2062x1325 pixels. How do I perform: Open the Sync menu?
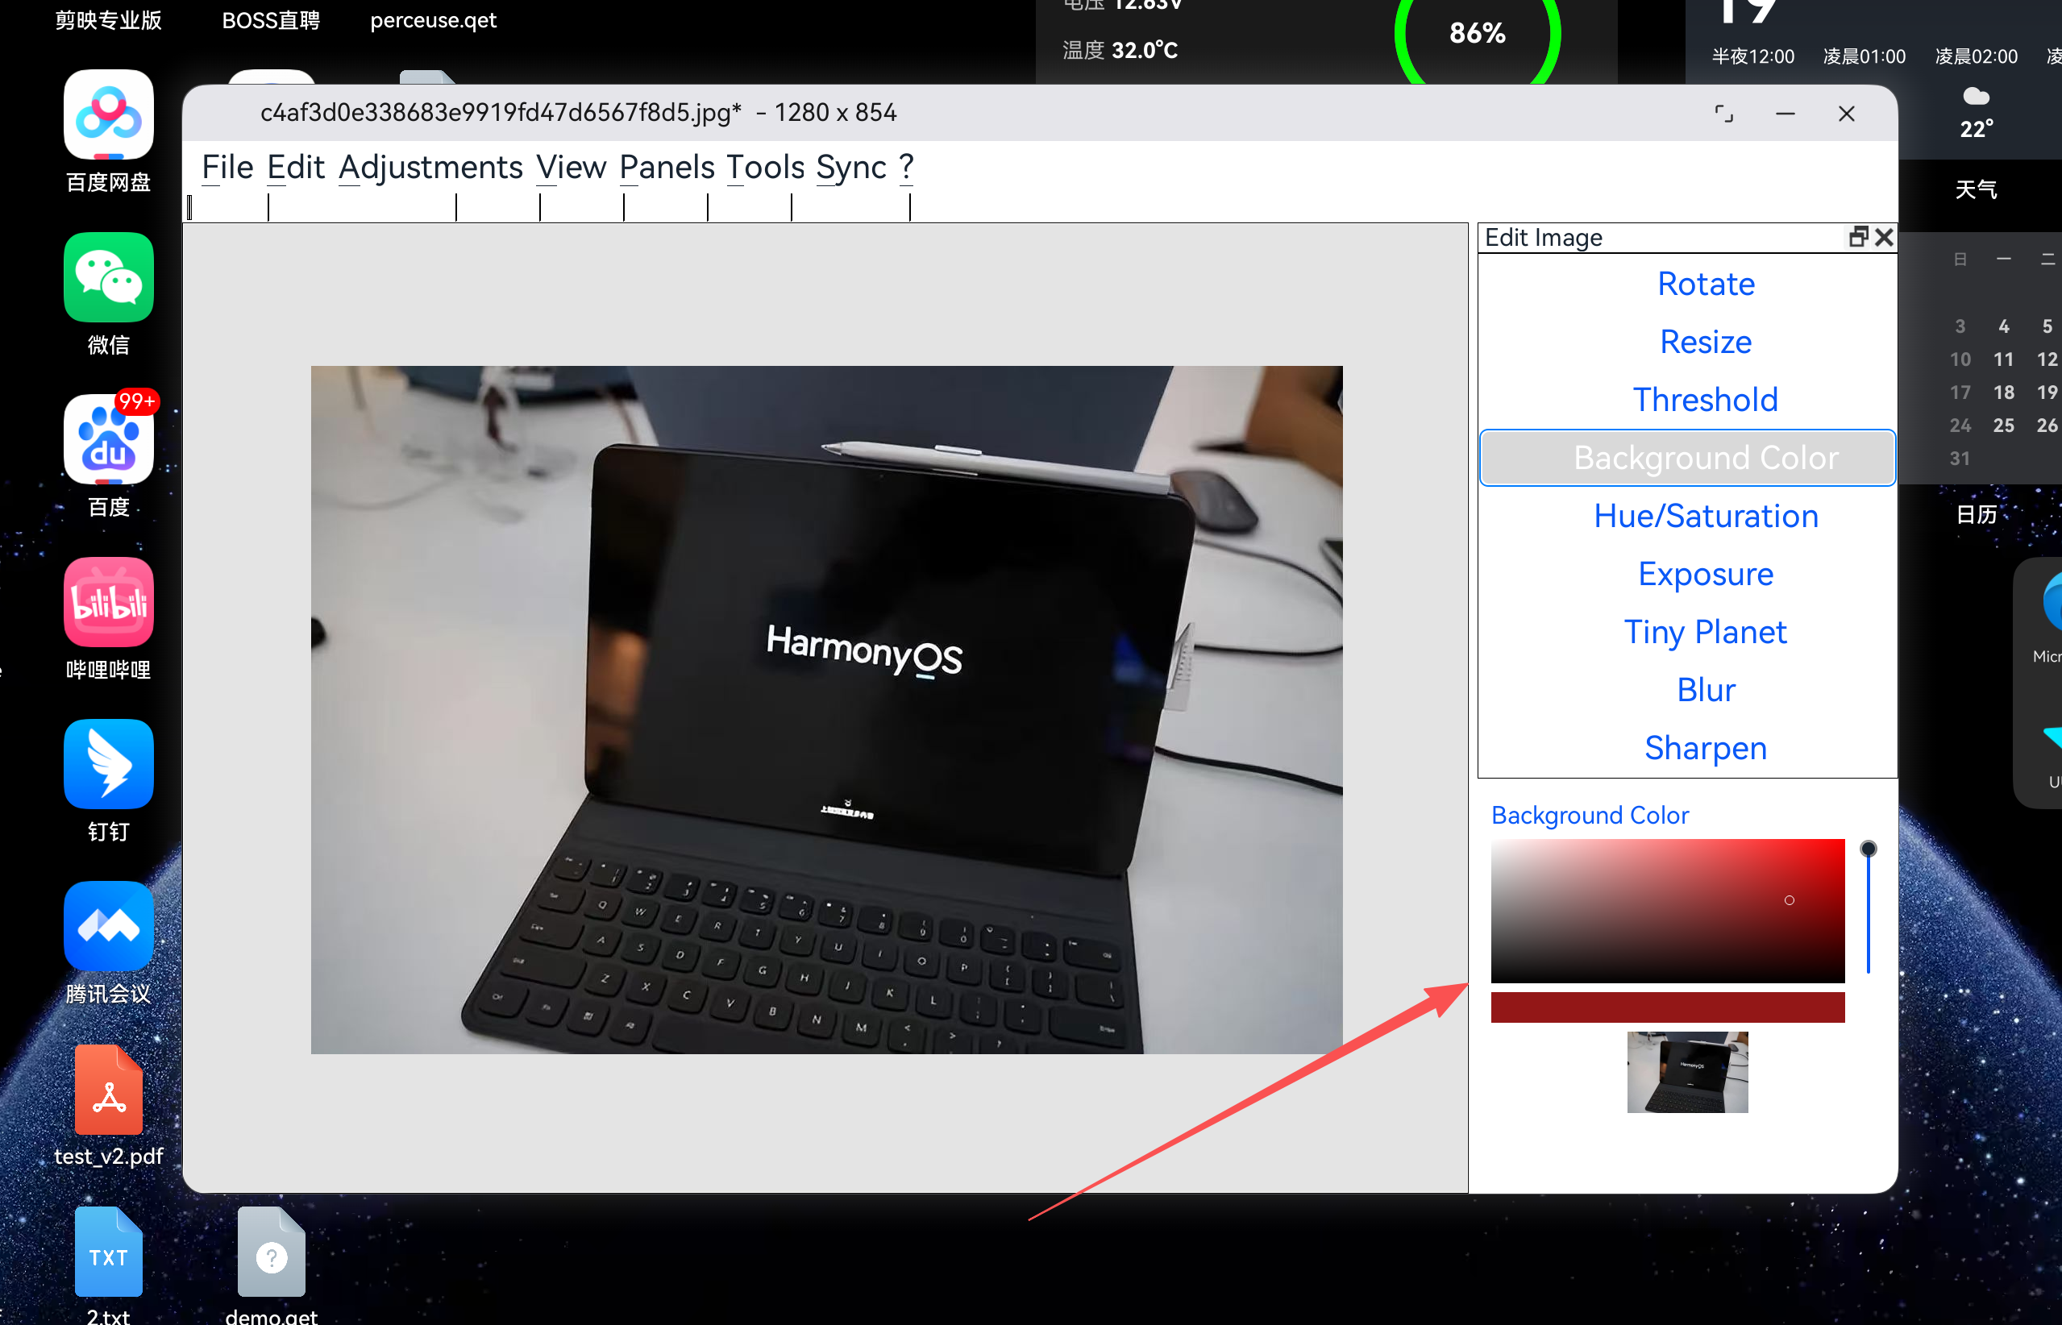click(851, 167)
